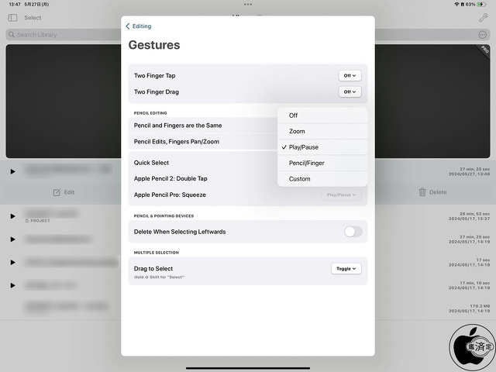
Task: Open the wrench settings icon
Action: [x=483, y=18]
